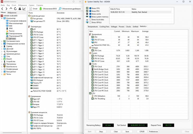Select the CPU Throttling statistics row
This screenshot has width=193, height=134.
(119, 99)
